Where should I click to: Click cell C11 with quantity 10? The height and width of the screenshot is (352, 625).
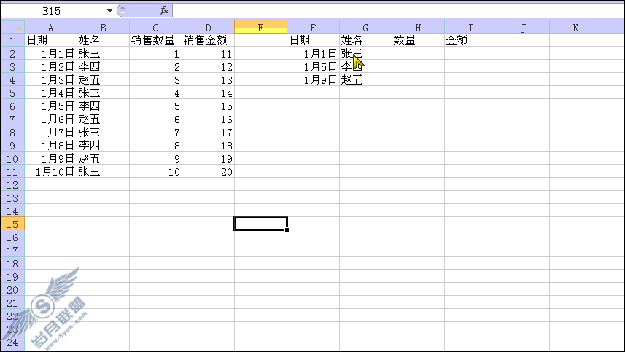(156, 171)
